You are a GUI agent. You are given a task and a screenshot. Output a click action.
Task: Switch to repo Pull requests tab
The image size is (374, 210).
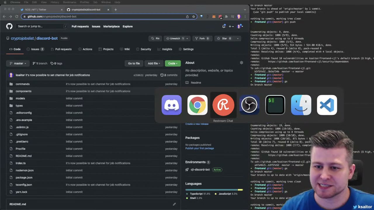click(61, 49)
